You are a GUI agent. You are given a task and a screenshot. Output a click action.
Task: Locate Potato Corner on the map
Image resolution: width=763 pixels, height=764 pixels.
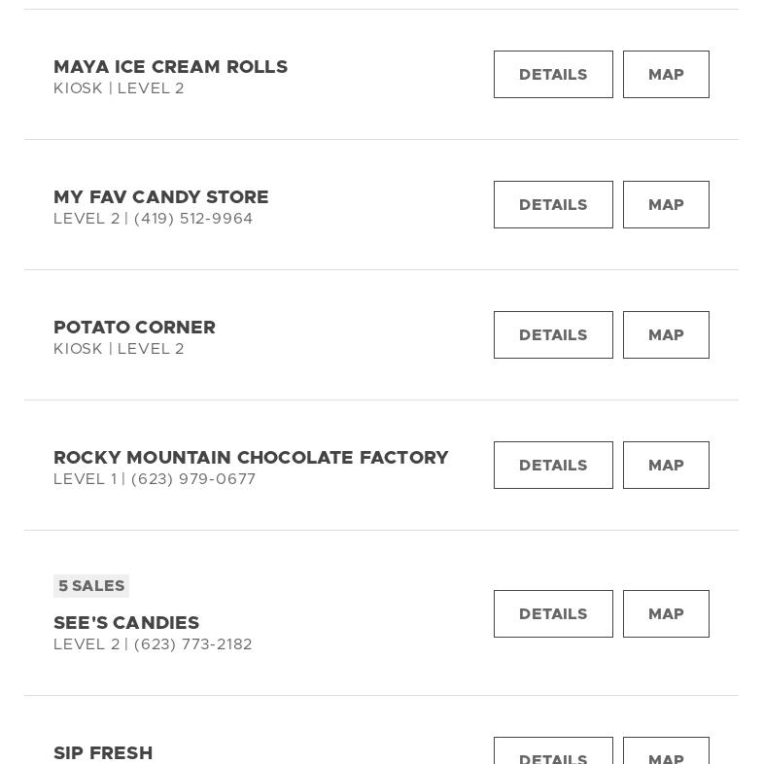coord(666,335)
